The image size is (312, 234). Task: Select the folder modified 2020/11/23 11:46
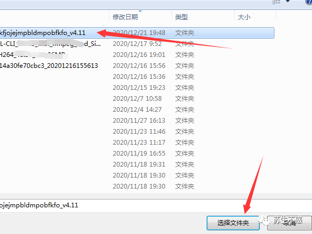click(137, 132)
